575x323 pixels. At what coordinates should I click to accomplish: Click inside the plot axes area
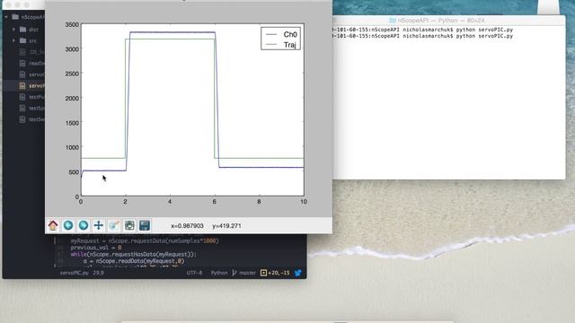click(x=192, y=109)
